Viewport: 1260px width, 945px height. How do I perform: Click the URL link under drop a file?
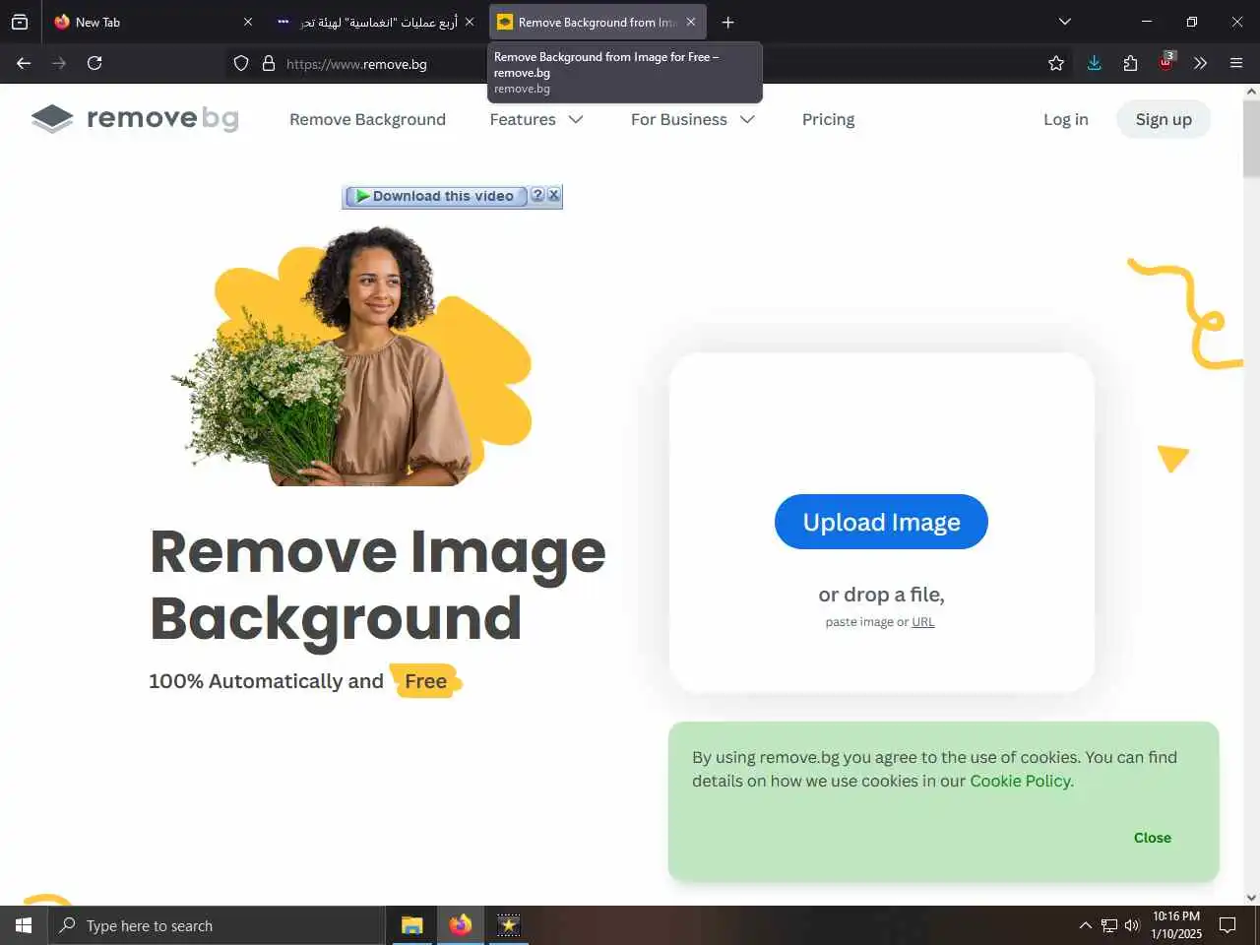922,622
